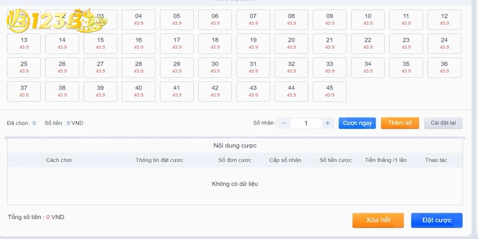Click the Cấp số nhân column header

pyautogui.click(x=285, y=160)
